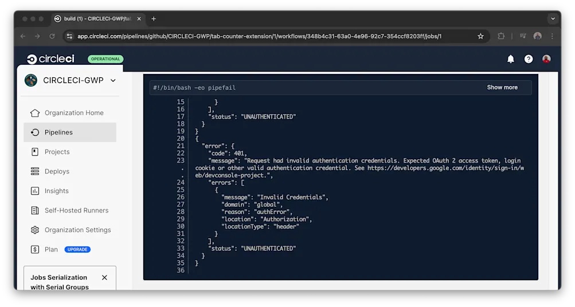Click the Plan dollar icon
This screenshot has height=307, width=575.
tap(35, 250)
